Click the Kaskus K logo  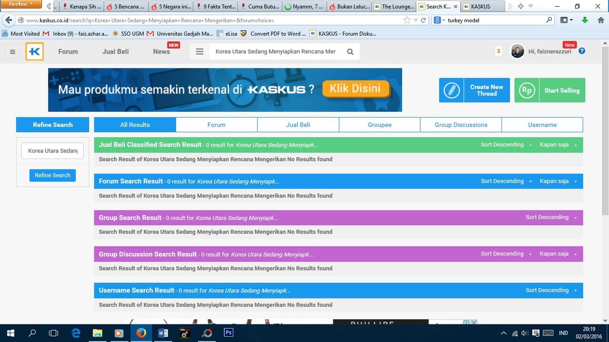click(35, 52)
